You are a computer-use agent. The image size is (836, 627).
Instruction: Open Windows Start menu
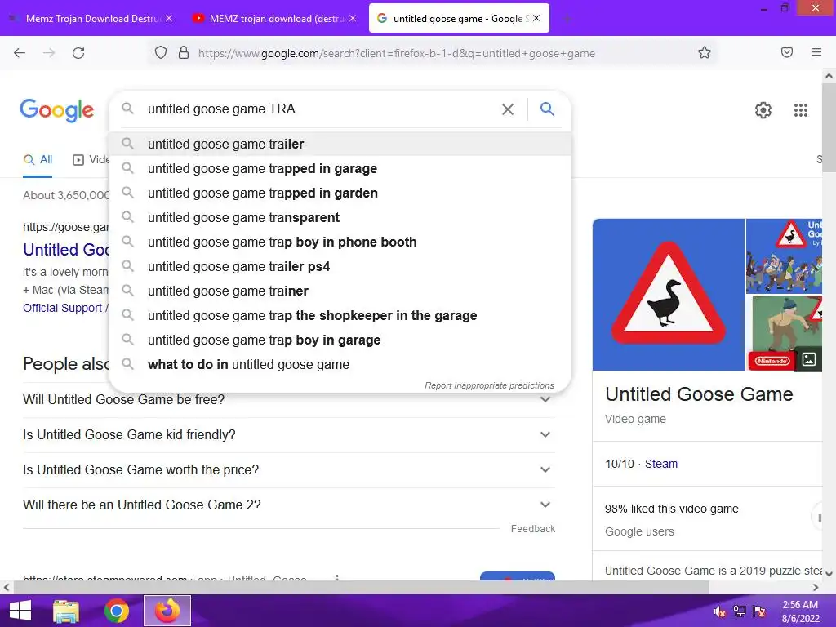pos(20,611)
